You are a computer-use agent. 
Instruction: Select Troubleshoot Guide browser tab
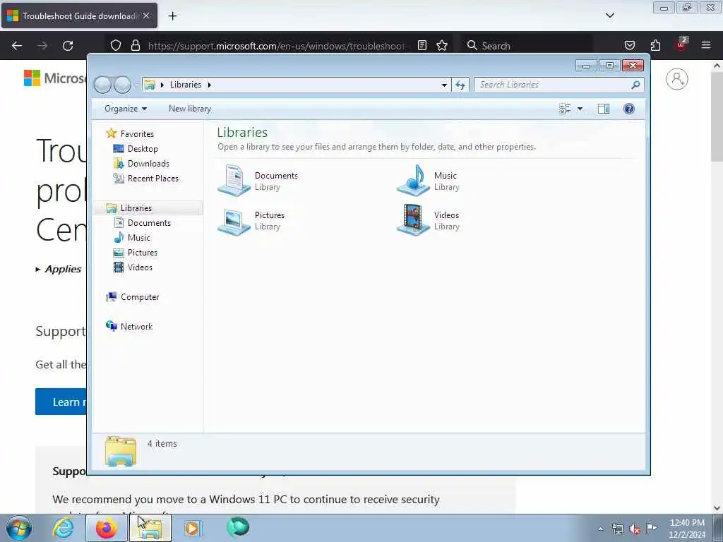click(79, 16)
